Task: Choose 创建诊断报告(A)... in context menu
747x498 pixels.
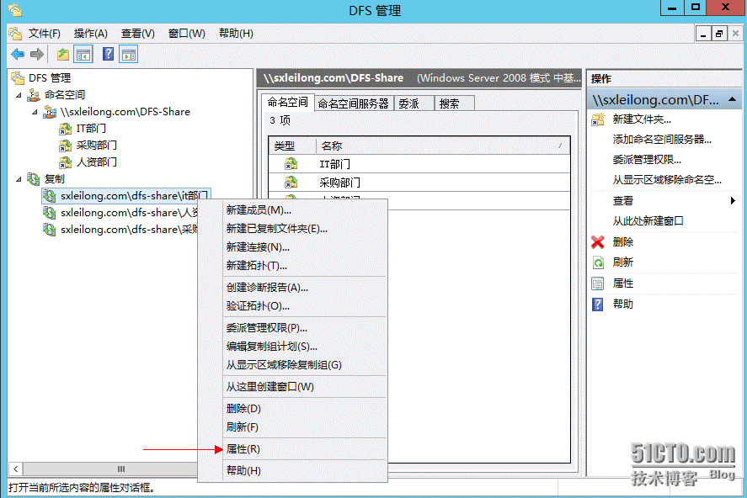Action: (x=305, y=288)
